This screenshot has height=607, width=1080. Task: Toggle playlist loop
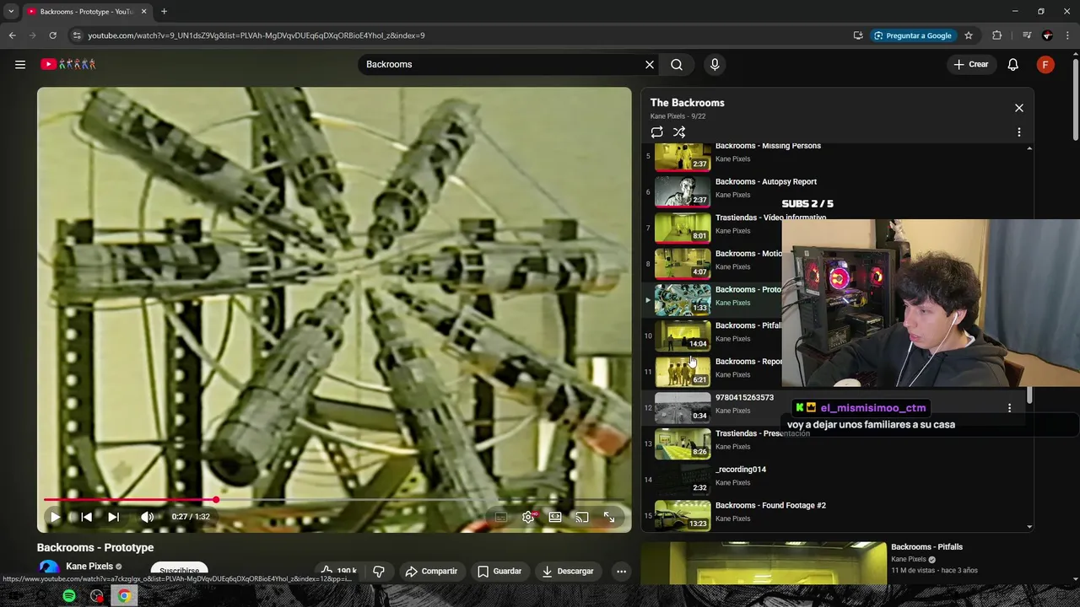657,132
